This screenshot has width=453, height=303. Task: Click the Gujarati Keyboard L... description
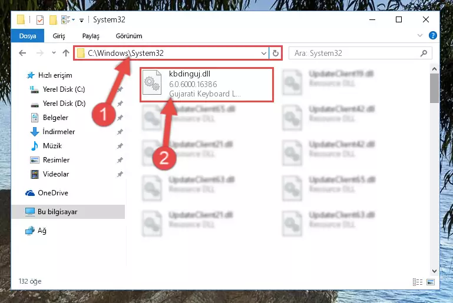click(204, 94)
